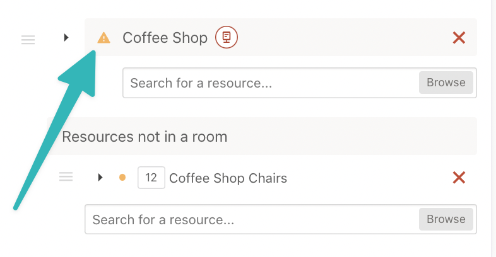Expand the Coffee Shop Chairs resource row
The width and height of the screenshot is (496, 257).
click(100, 178)
